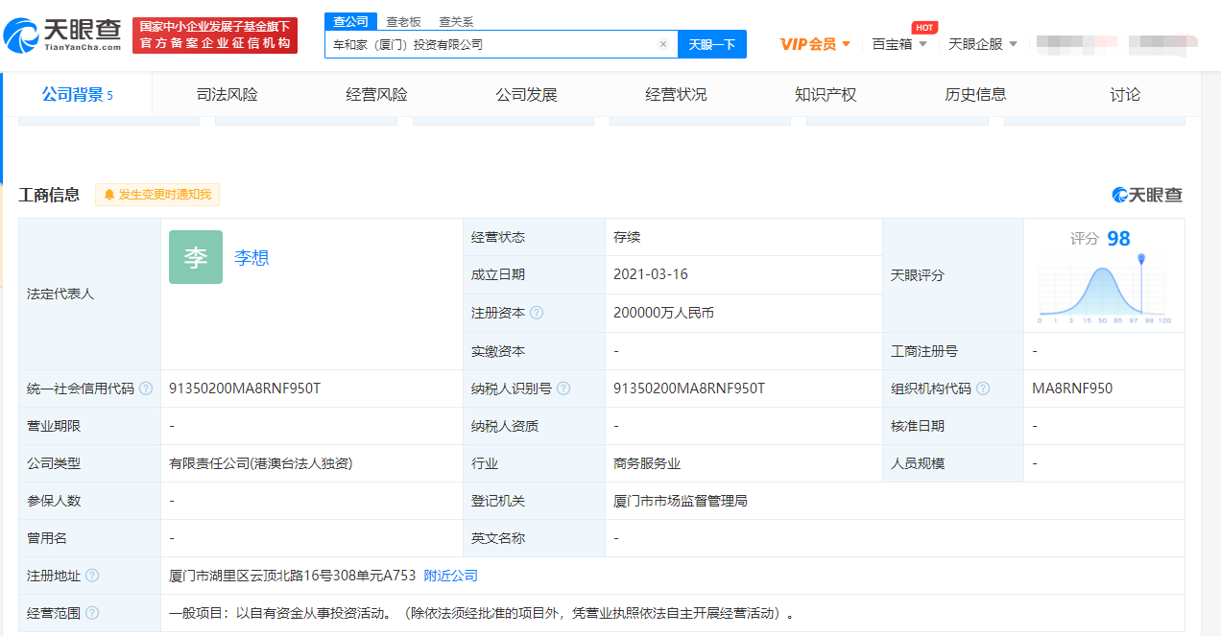Viewport: 1221px width, 636px height.
Task: Switch to the 司法风险 tab
Action: [227, 94]
